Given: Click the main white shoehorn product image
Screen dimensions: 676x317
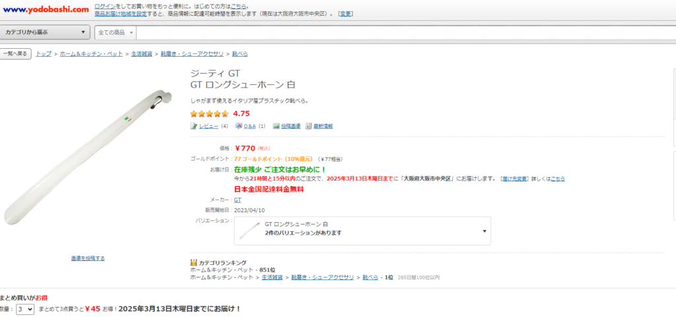Looking at the screenshot, I should [x=88, y=157].
